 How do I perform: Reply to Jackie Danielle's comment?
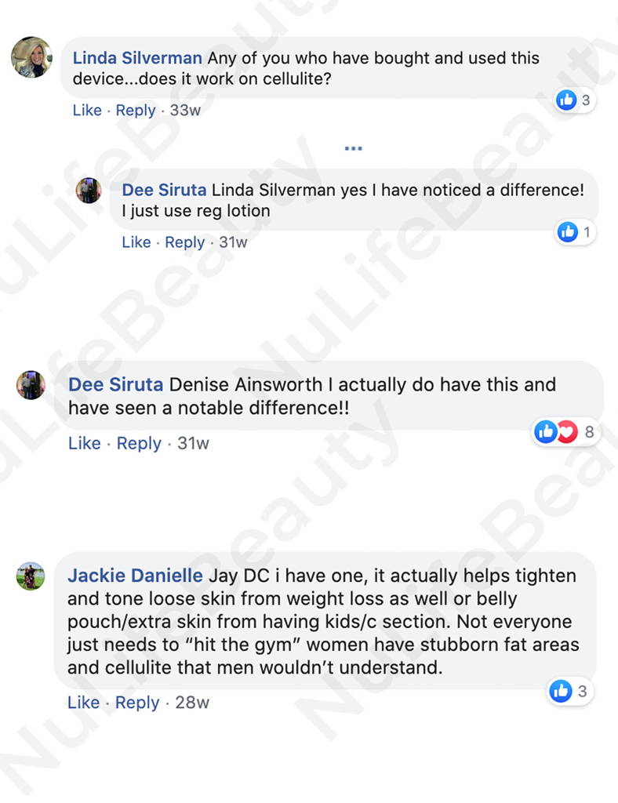tap(137, 703)
